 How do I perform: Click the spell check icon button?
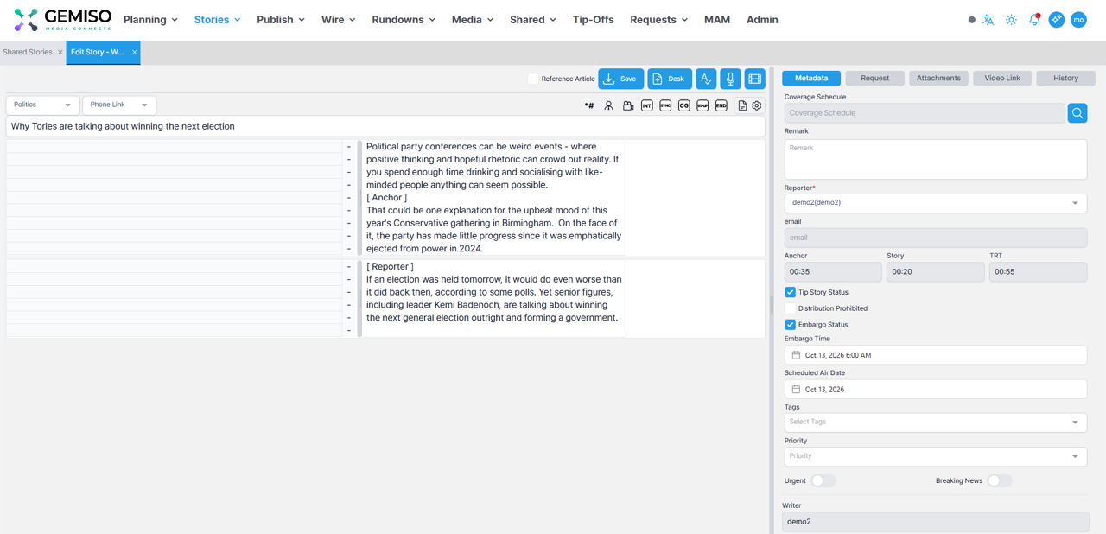(706, 79)
